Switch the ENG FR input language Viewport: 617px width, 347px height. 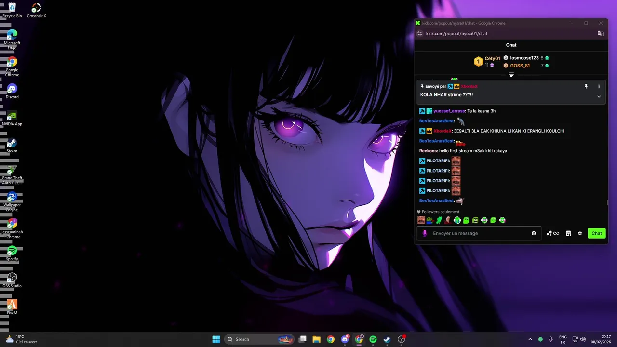(563, 339)
